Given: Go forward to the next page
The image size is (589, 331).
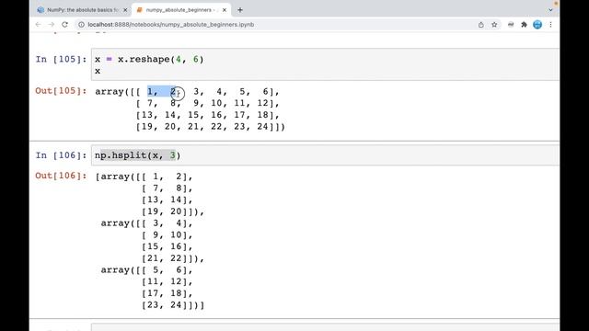Looking at the screenshot, I should (52, 25).
